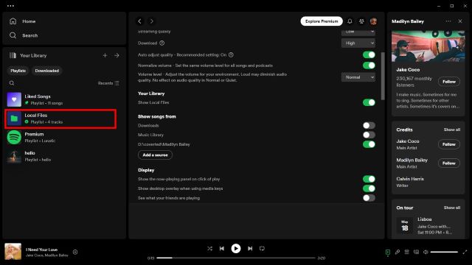Connect to a device icon
Screen dimensions: 472x265
[x=416, y=252]
